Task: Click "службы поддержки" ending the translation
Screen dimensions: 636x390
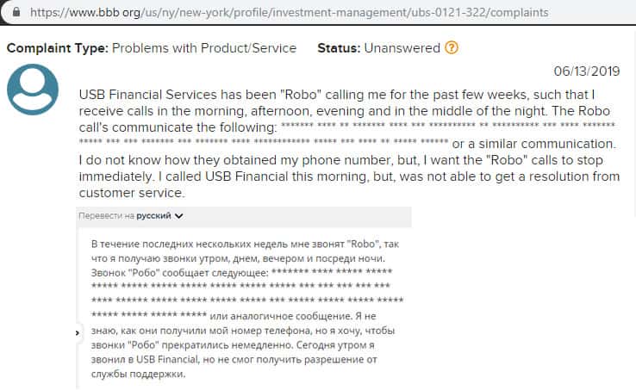Action: click(134, 375)
